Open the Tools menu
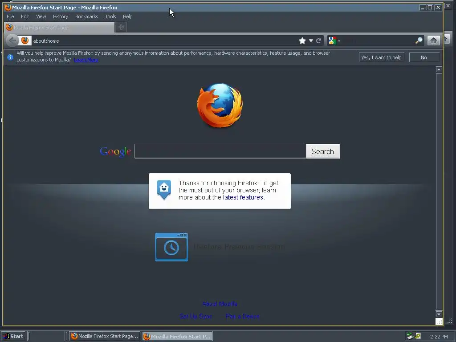Viewport: 456px width, 342px height. click(x=110, y=16)
